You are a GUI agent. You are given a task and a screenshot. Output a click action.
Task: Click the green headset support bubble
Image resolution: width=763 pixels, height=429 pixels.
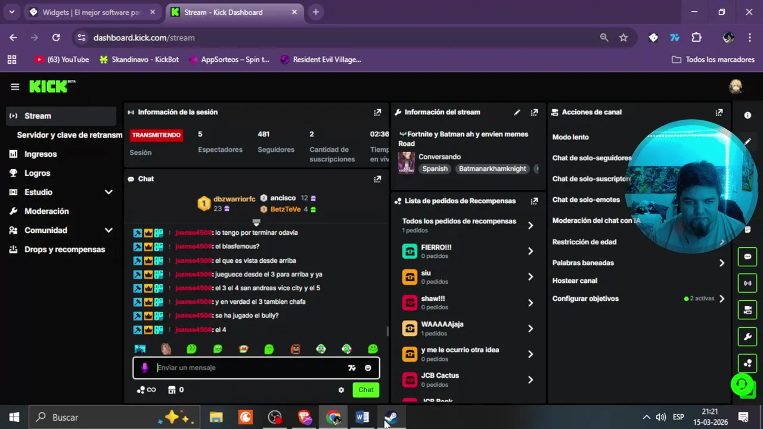(x=742, y=384)
